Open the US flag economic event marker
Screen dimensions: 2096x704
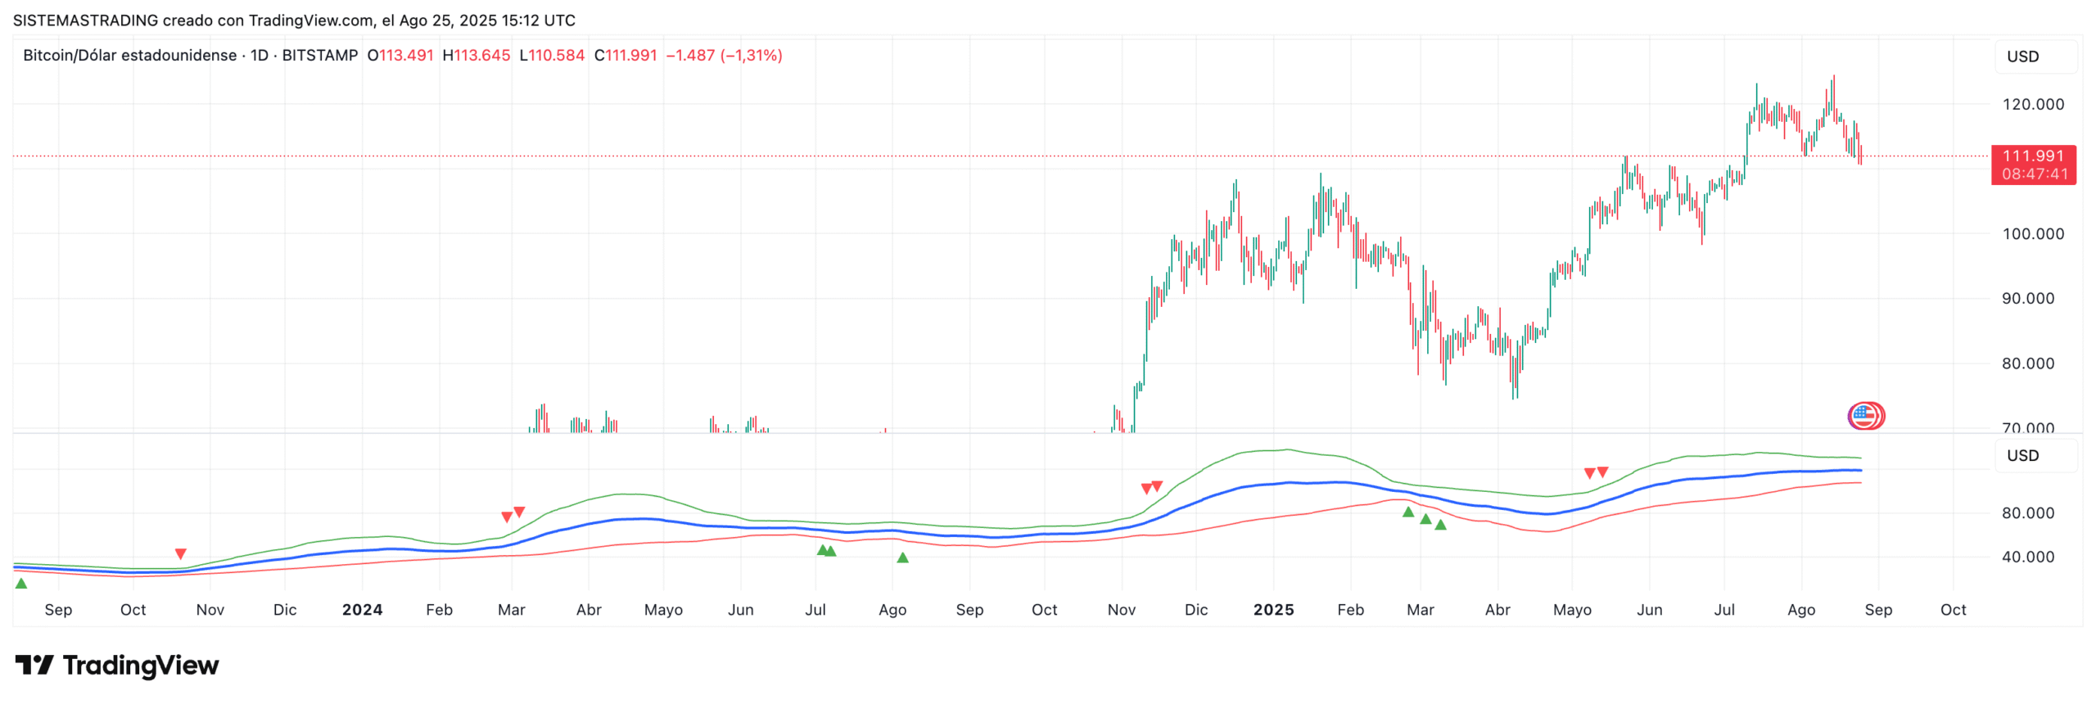pyautogui.click(x=1864, y=416)
